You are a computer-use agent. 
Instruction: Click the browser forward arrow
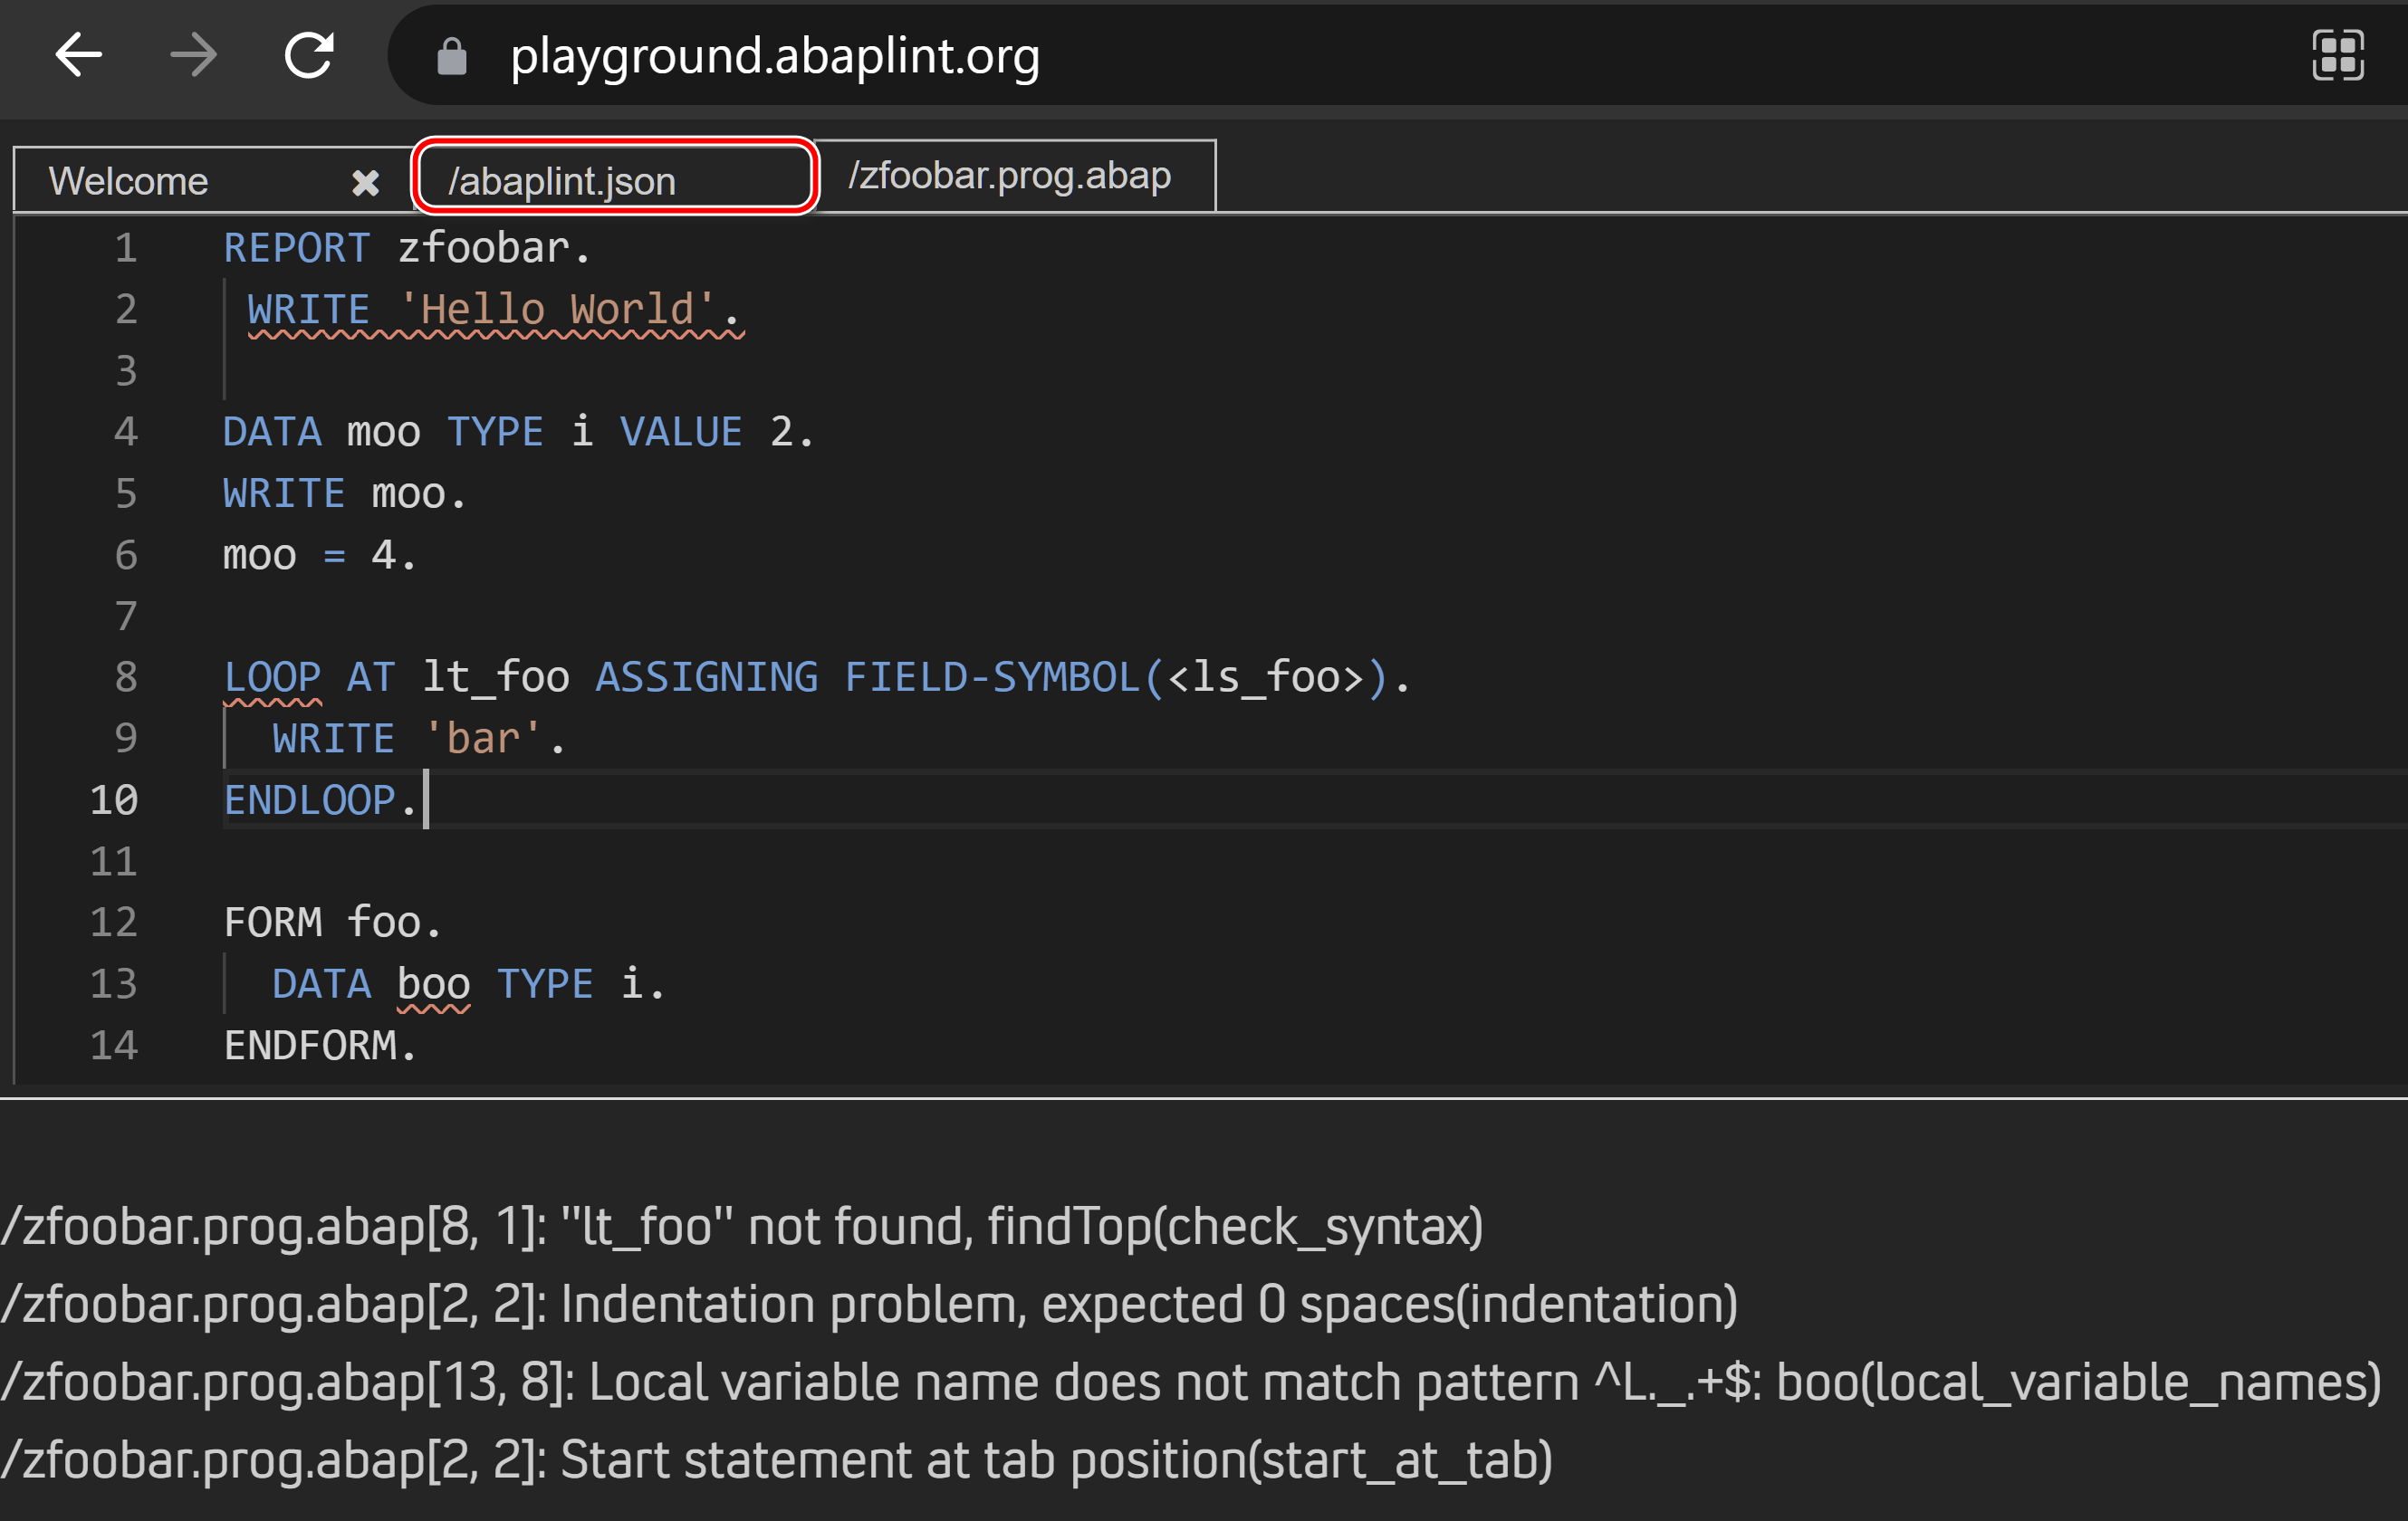[194, 55]
